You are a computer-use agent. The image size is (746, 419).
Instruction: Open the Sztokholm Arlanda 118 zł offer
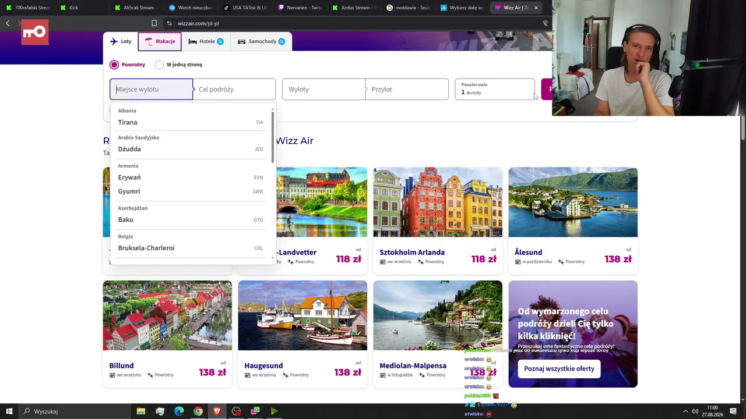coord(438,221)
